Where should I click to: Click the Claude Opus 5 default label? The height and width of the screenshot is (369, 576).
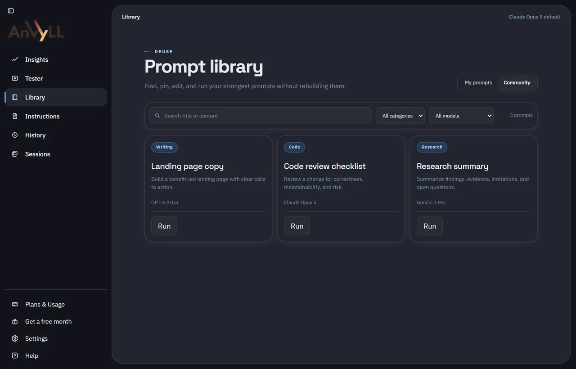535,17
